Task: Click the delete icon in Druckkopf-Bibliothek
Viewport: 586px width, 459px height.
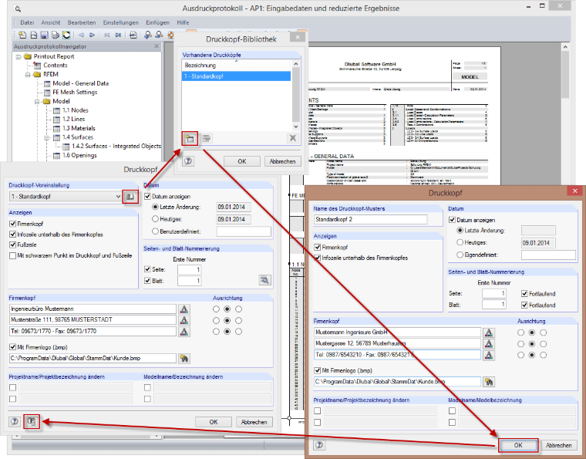Action: click(x=293, y=138)
